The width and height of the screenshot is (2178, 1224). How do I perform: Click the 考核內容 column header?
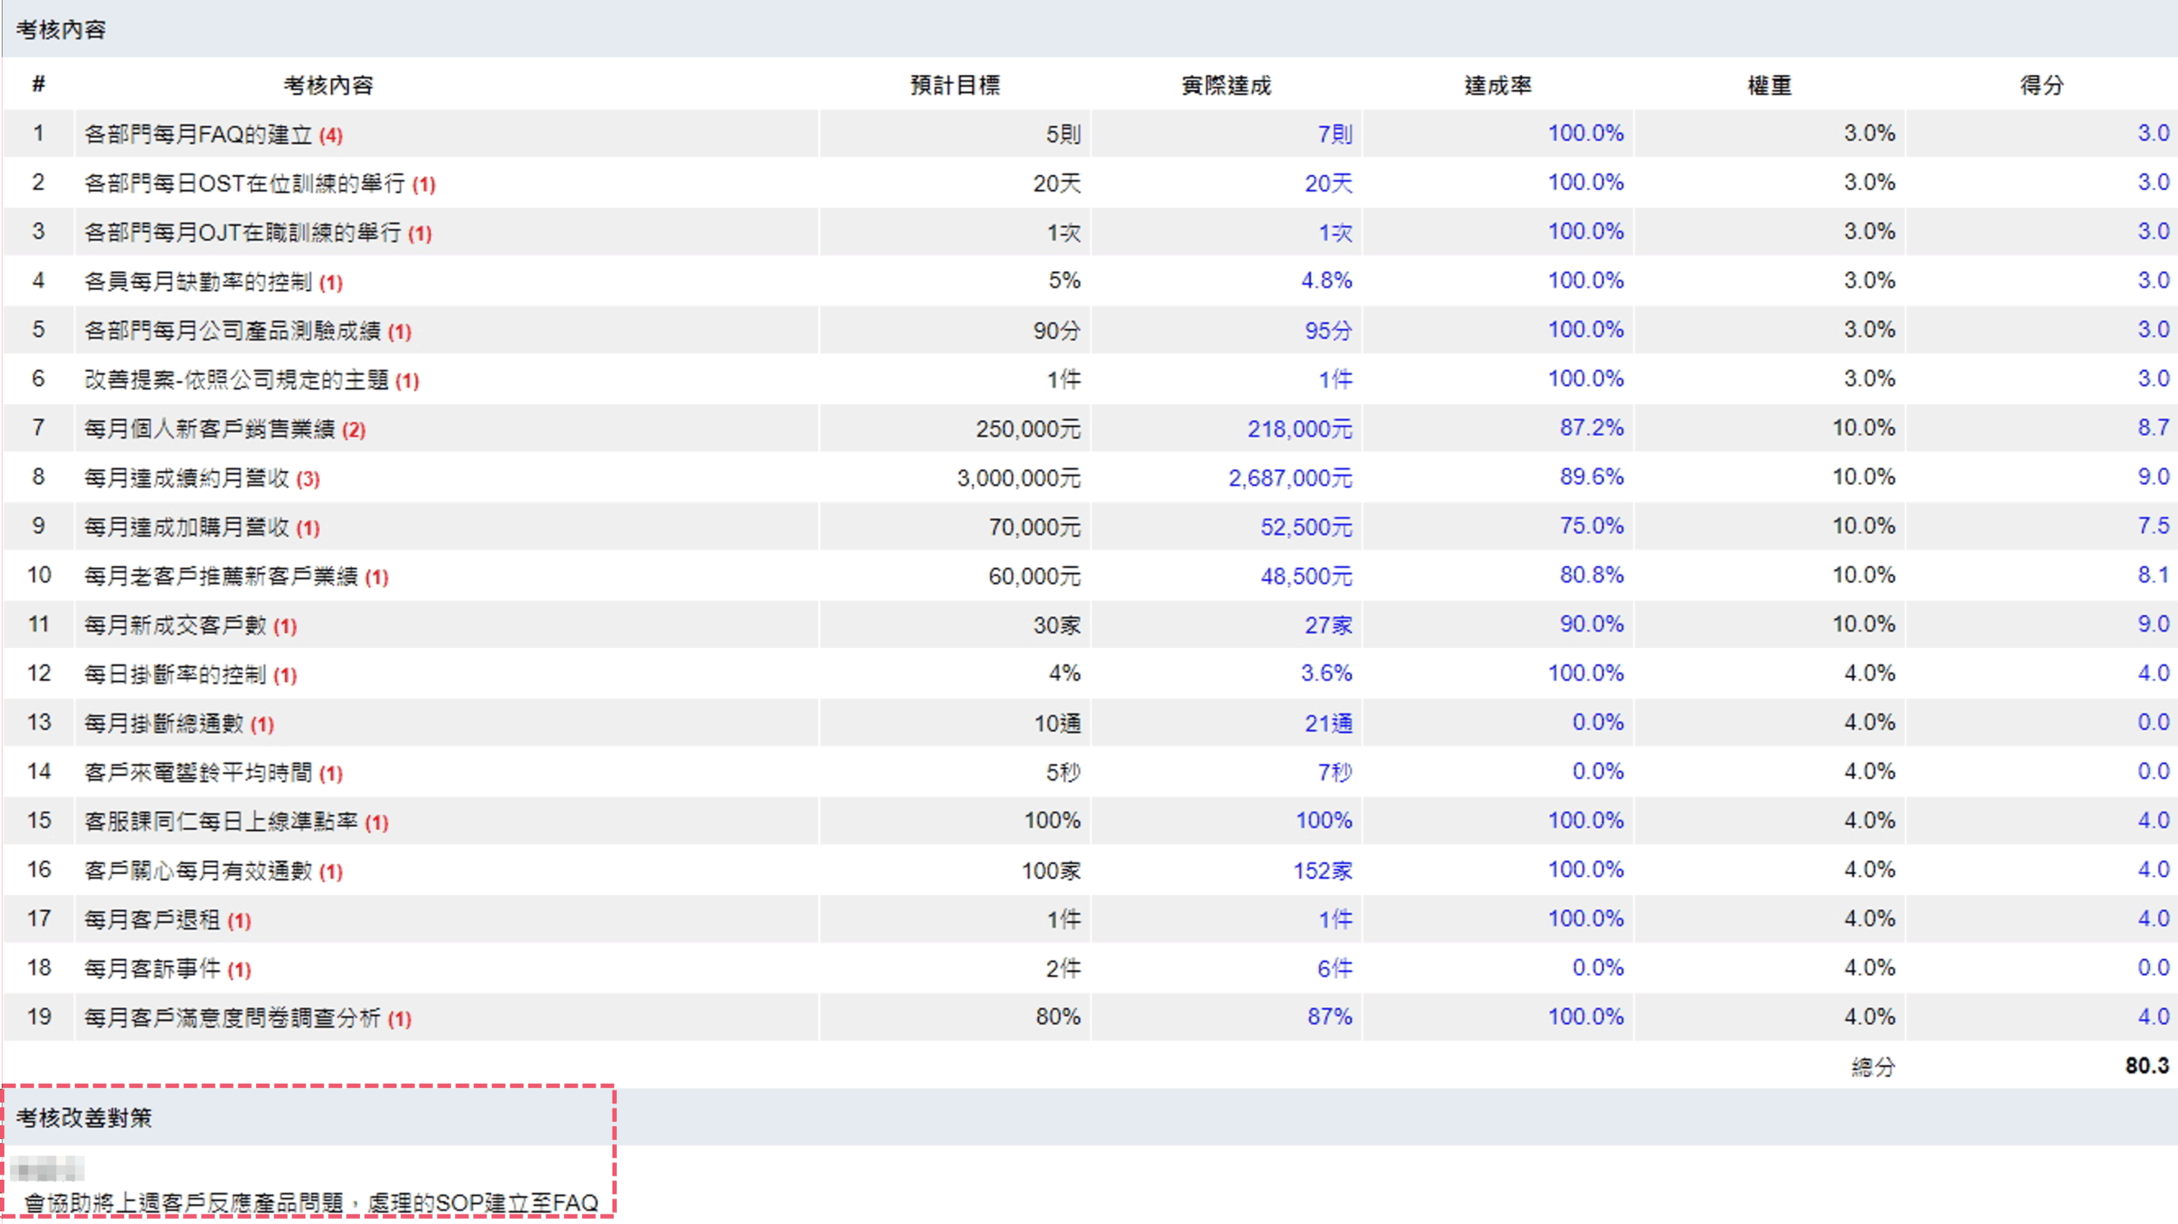(x=328, y=85)
